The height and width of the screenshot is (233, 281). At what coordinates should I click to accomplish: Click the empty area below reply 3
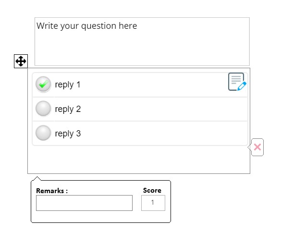[139, 159]
